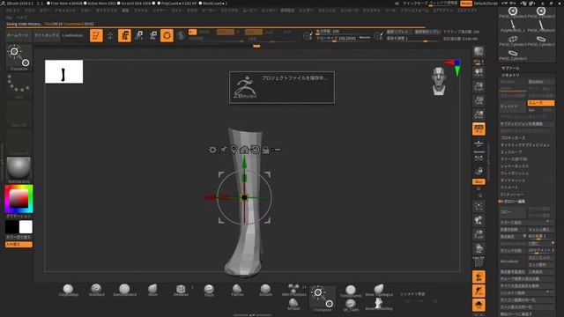Open the Zプラグイン menu
This screenshot has height=317, width=564.
click(442, 11)
